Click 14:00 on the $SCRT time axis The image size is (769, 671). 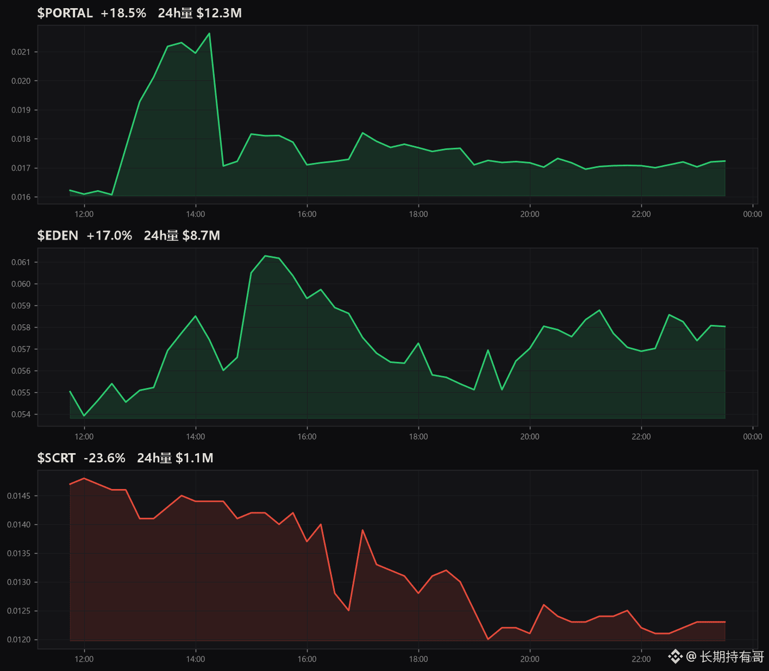click(x=196, y=659)
